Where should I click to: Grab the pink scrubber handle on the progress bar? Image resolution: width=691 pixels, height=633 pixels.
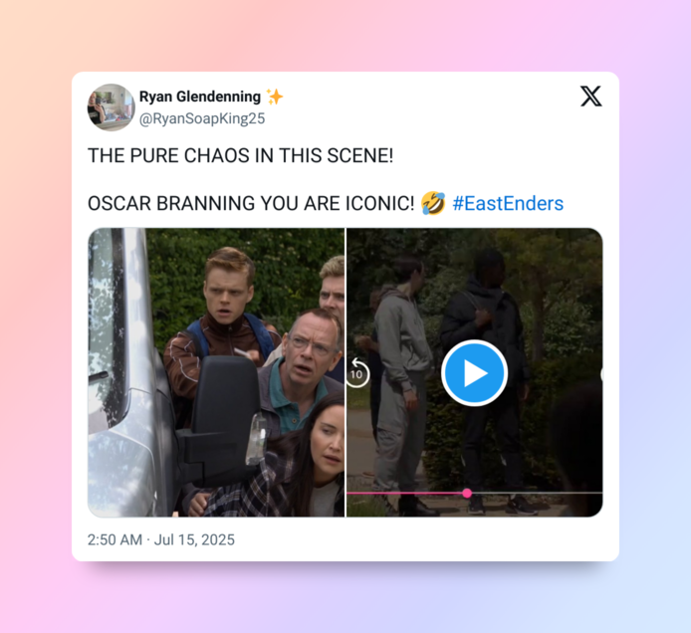pyautogui.click(x=467, y=493)
